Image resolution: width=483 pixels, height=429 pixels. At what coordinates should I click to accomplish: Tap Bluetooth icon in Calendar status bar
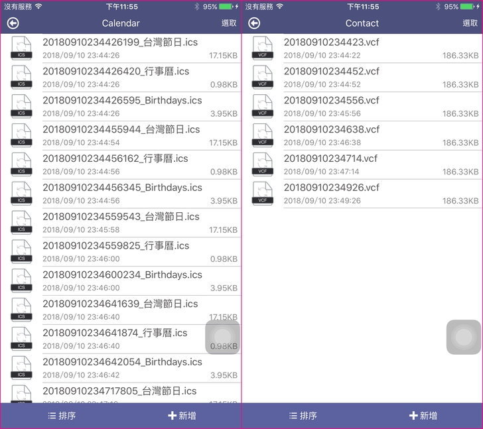tap(196, 7)
